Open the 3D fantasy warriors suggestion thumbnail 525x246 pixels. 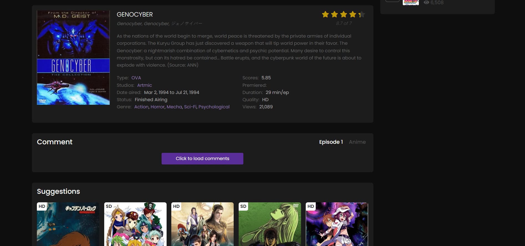coord(202,224)
